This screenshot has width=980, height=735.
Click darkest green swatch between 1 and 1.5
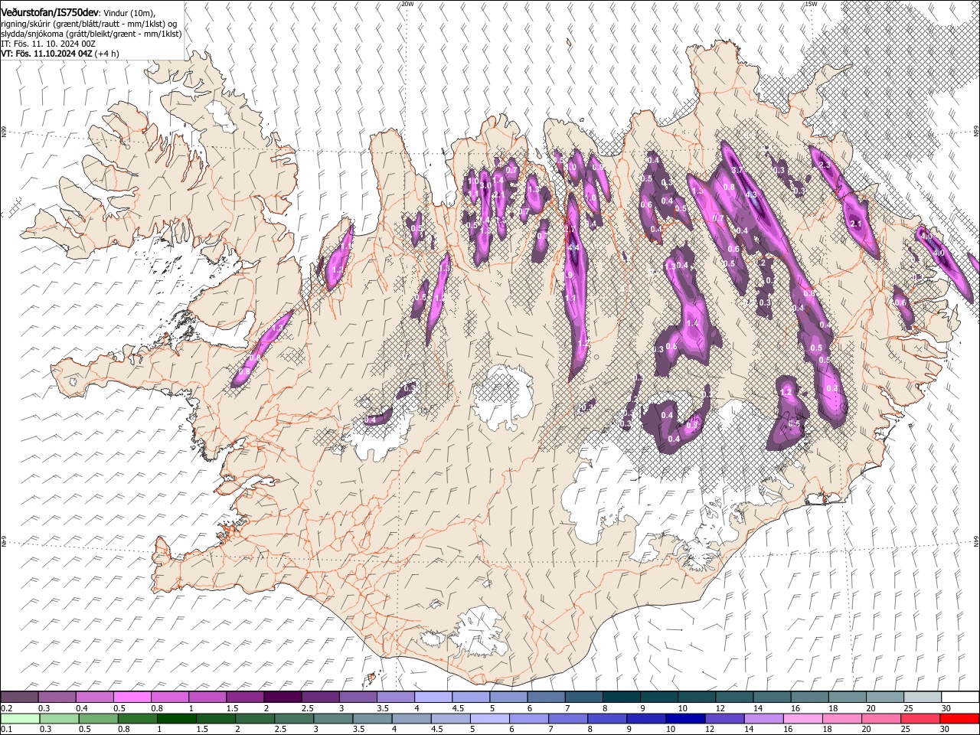pyautogui.click(x=176, y=718)
